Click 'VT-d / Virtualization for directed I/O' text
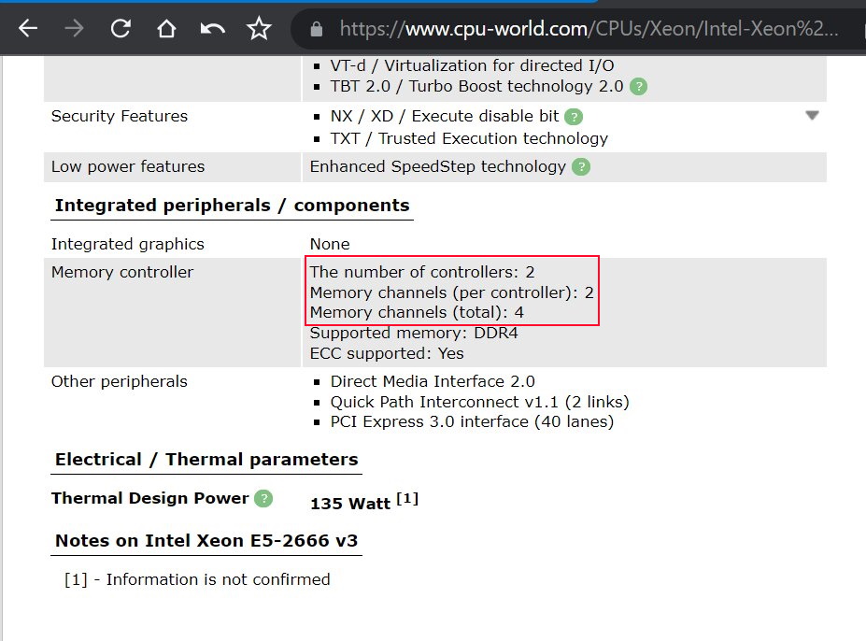 [472, 65]
